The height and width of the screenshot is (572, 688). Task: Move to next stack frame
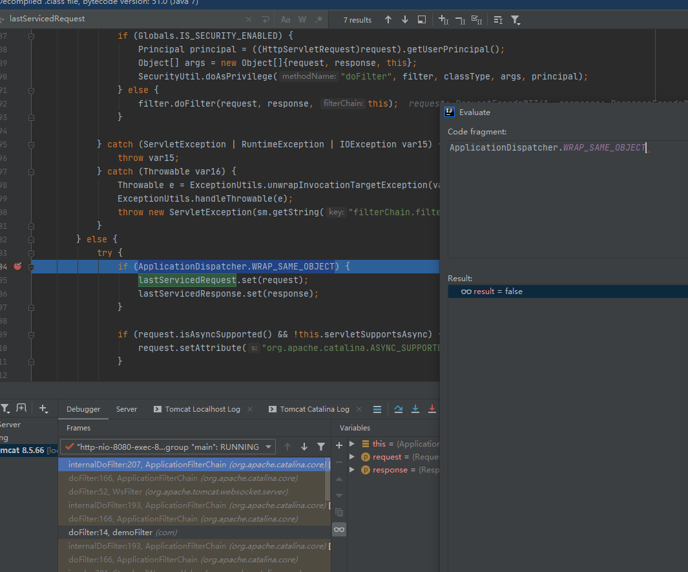304,447
